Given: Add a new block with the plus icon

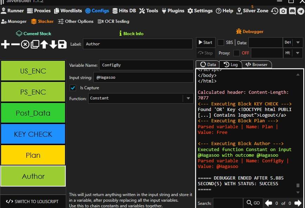Looking at the screenshot, I should [6, 44].
